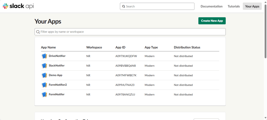Screen dimensions: 267x120
Task: Click the App Type column header
Action: point(151,47)
